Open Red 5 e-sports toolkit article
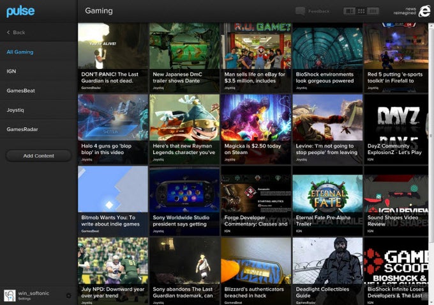Viewport: 434px width, 305px height. tap(396, 58)
